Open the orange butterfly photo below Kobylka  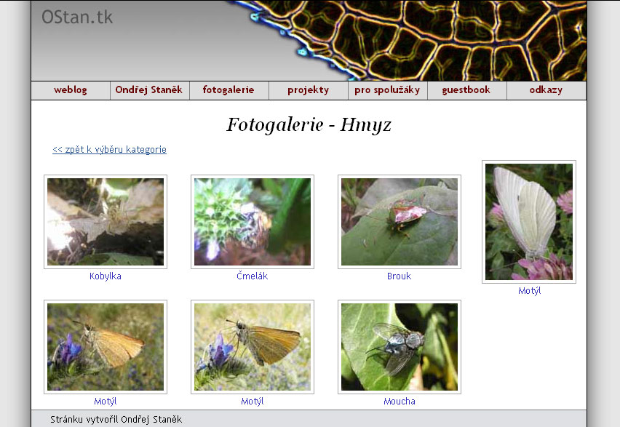coord(106,347)
